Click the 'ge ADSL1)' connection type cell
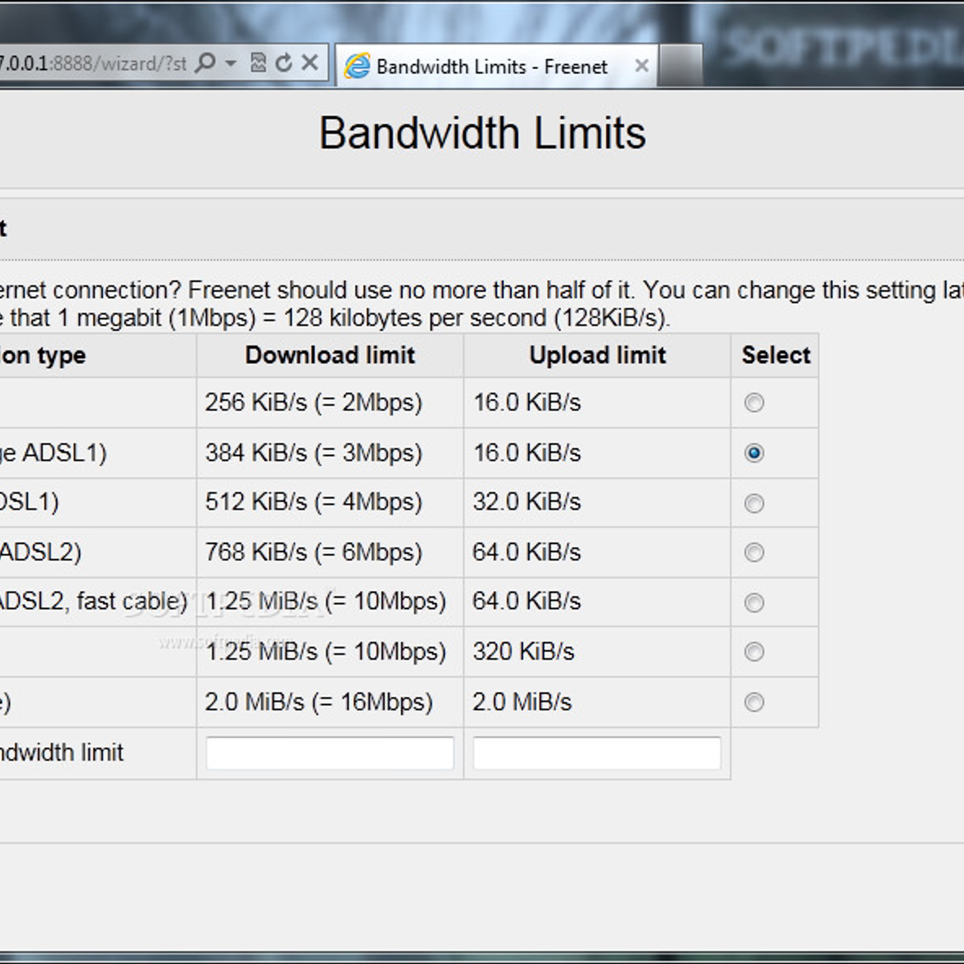 pos(98,453)
